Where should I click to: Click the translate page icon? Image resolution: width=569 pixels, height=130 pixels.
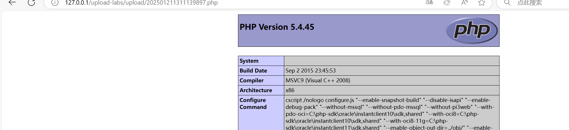pos(429,3)
